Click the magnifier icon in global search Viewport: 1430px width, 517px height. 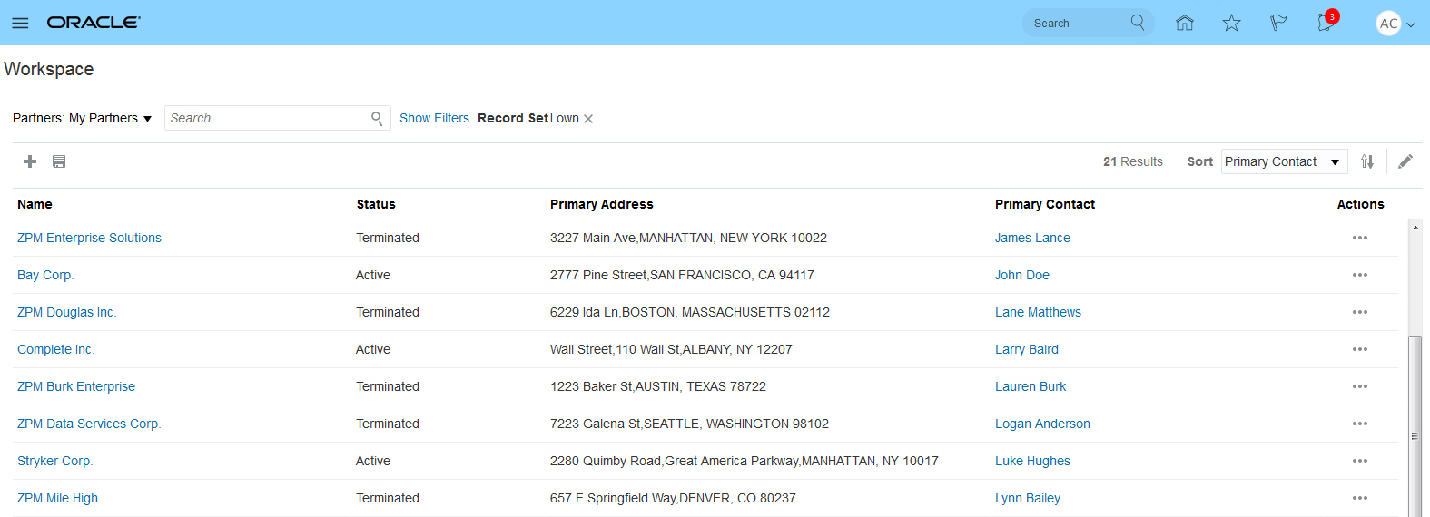(x=1138, y=23)
